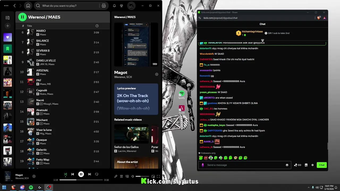The image size is (340, 191).
Task: Open the About the artist card
Action: click(136, 163)
